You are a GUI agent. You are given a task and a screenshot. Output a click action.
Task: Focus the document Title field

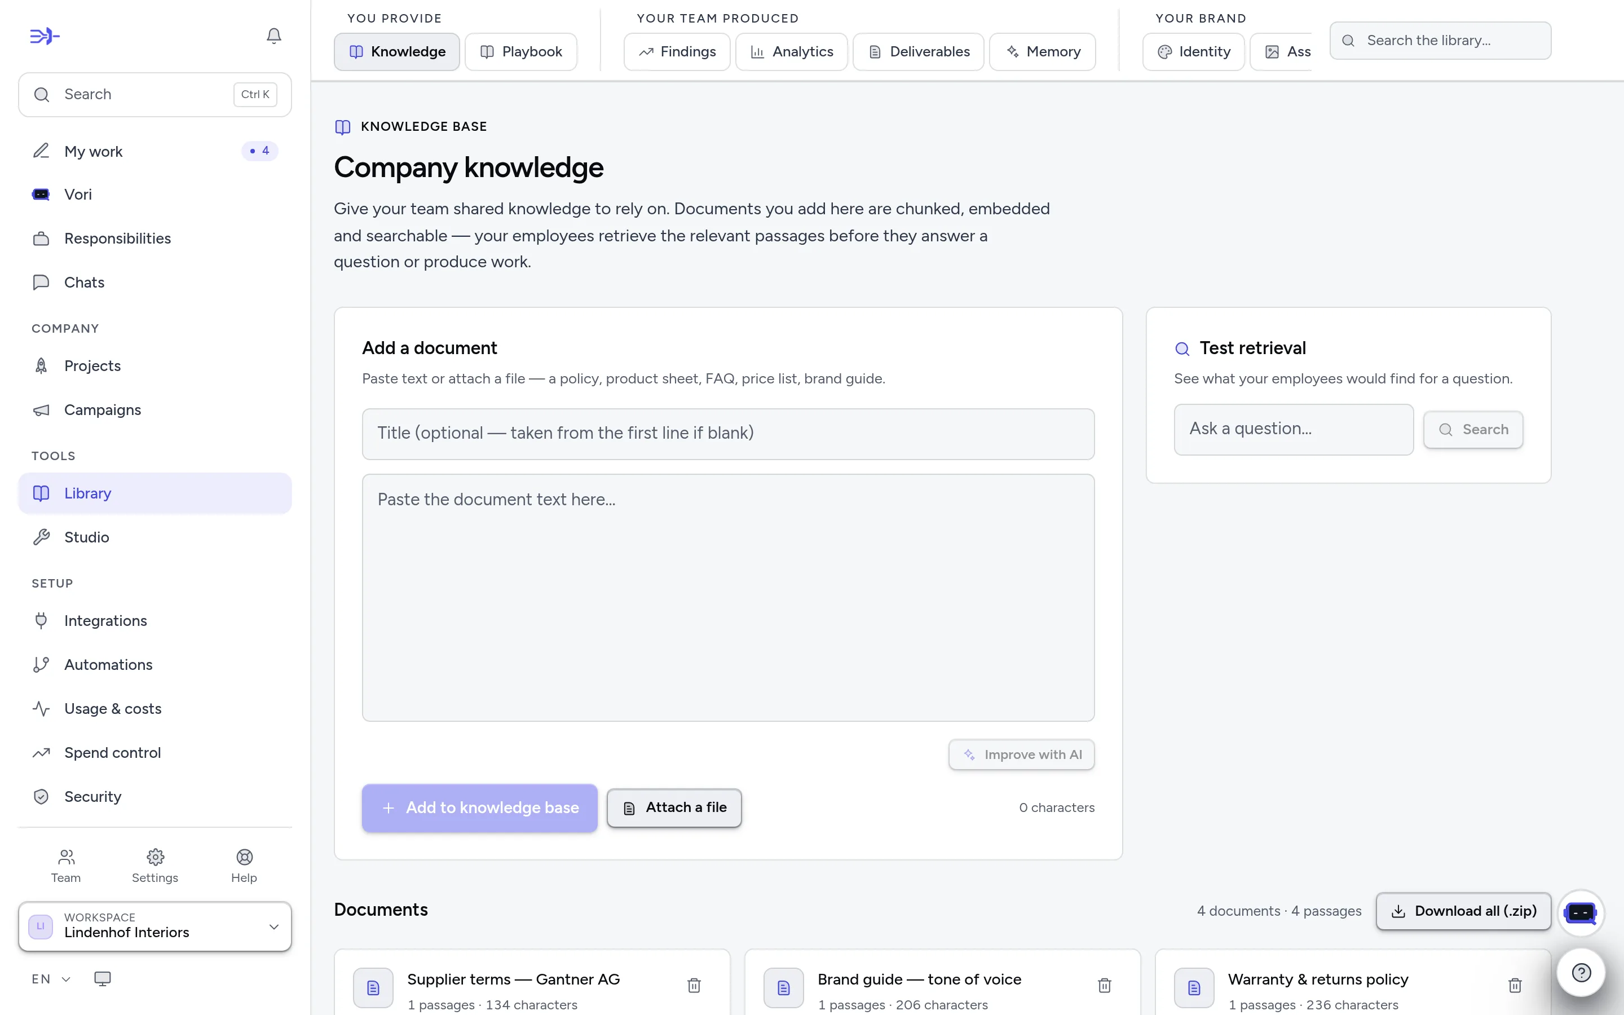pyautogui.click(x=728, y=434)
